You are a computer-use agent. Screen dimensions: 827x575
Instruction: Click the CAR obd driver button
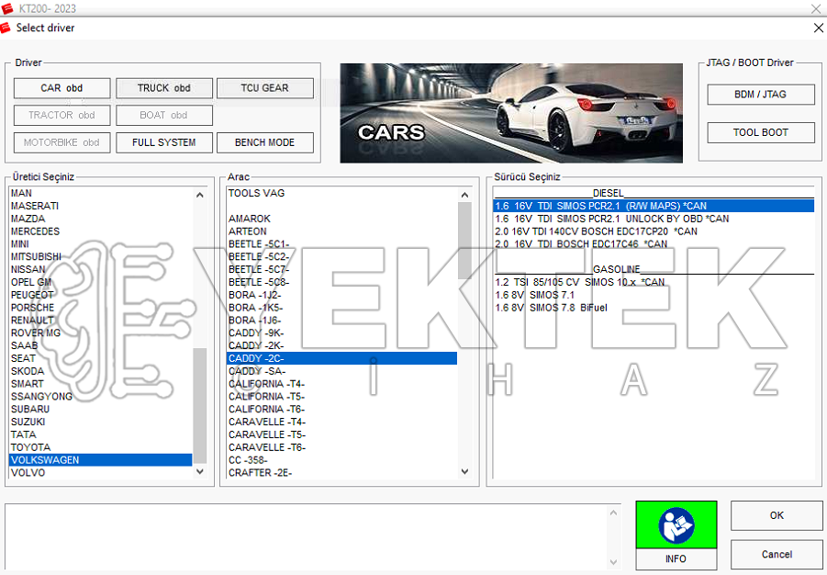pos(61,88)
